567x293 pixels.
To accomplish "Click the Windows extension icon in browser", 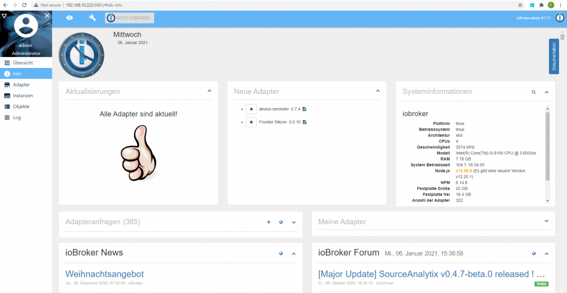I will [x=532, y=5].
